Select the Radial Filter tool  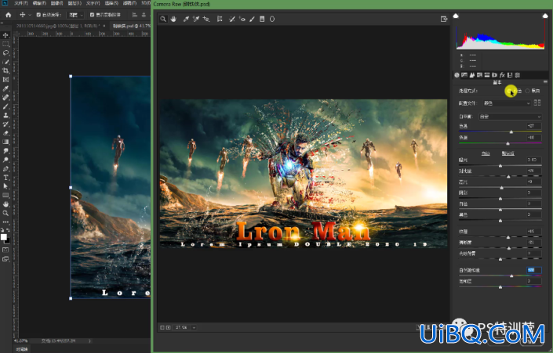coord(272,19)
